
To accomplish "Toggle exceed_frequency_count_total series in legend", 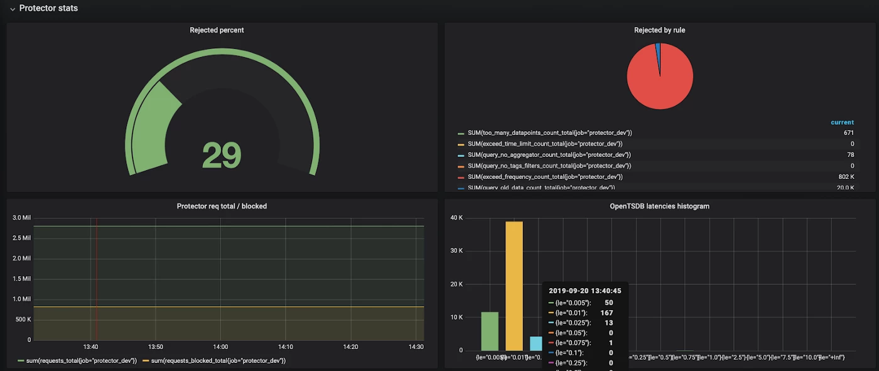I will tap(545, 176).
